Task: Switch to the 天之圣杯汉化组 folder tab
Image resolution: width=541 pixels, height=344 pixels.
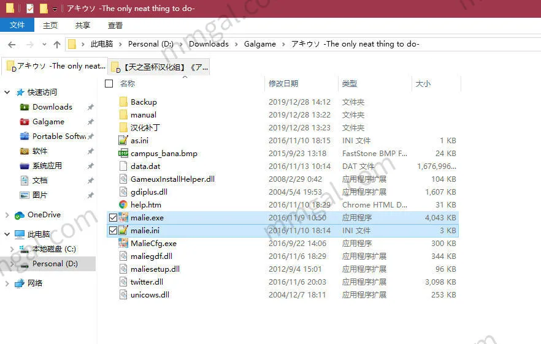Action: [159, 67]
